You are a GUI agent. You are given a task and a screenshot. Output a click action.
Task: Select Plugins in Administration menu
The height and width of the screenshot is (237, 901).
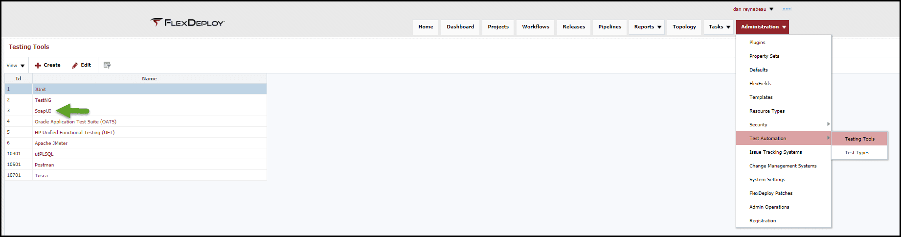click(x=784, y=43)
